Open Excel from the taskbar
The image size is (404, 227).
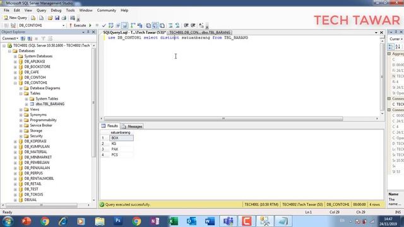coord(173,221)
